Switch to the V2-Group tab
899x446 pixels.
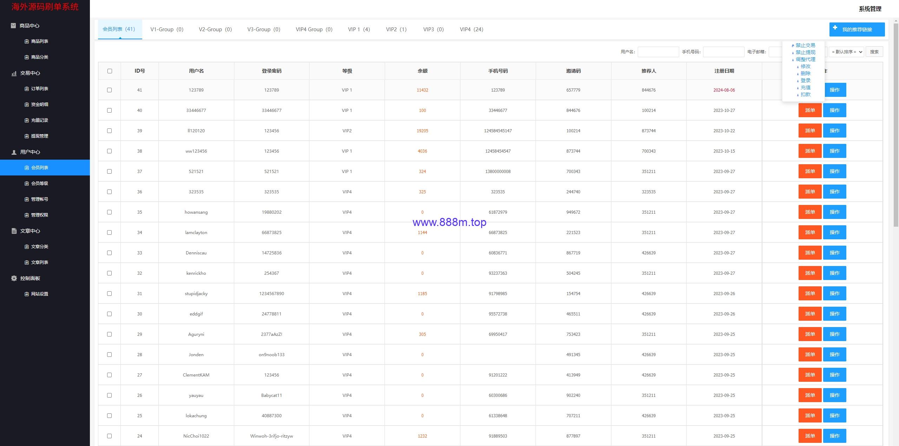click(215, 29)
